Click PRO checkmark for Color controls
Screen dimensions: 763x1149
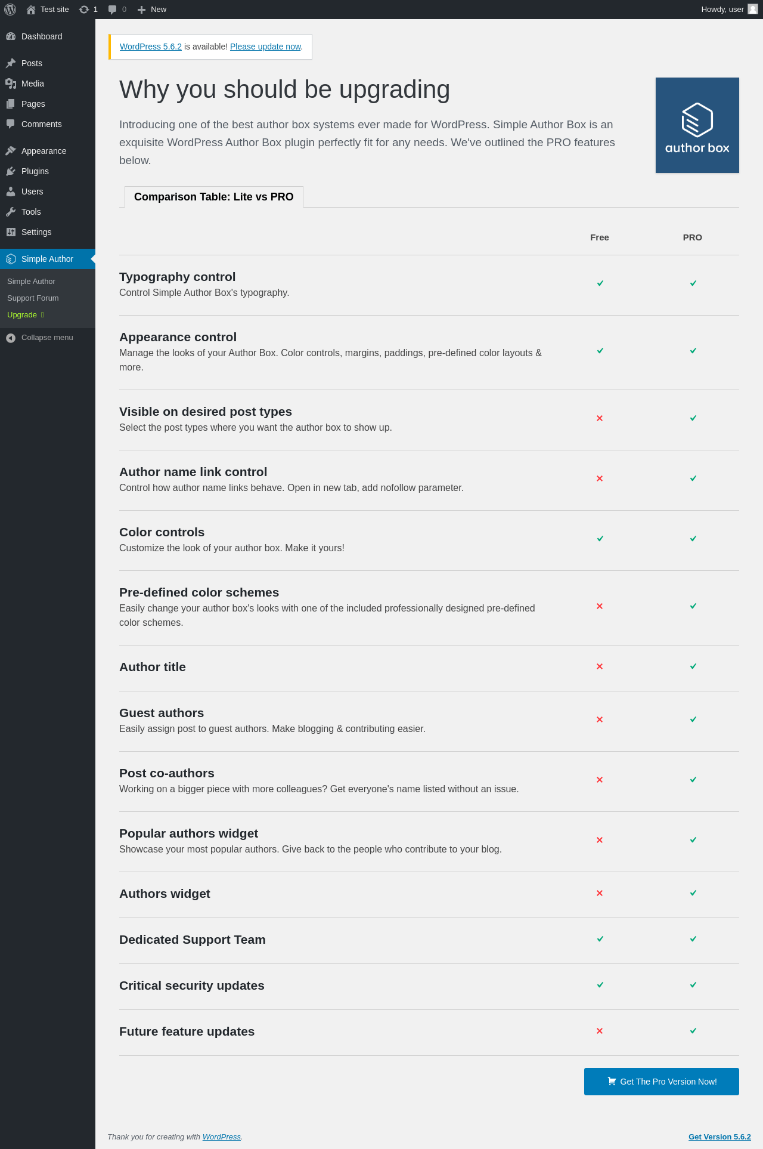click(693, 539)
